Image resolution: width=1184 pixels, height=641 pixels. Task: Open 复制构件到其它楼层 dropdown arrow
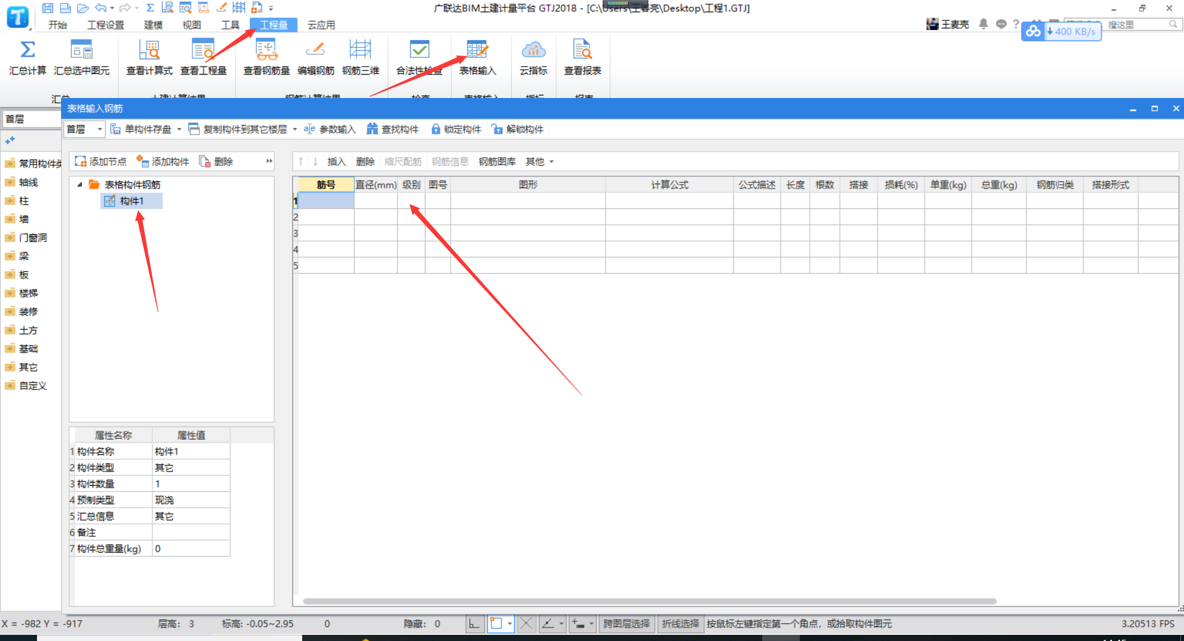[295, 129]
